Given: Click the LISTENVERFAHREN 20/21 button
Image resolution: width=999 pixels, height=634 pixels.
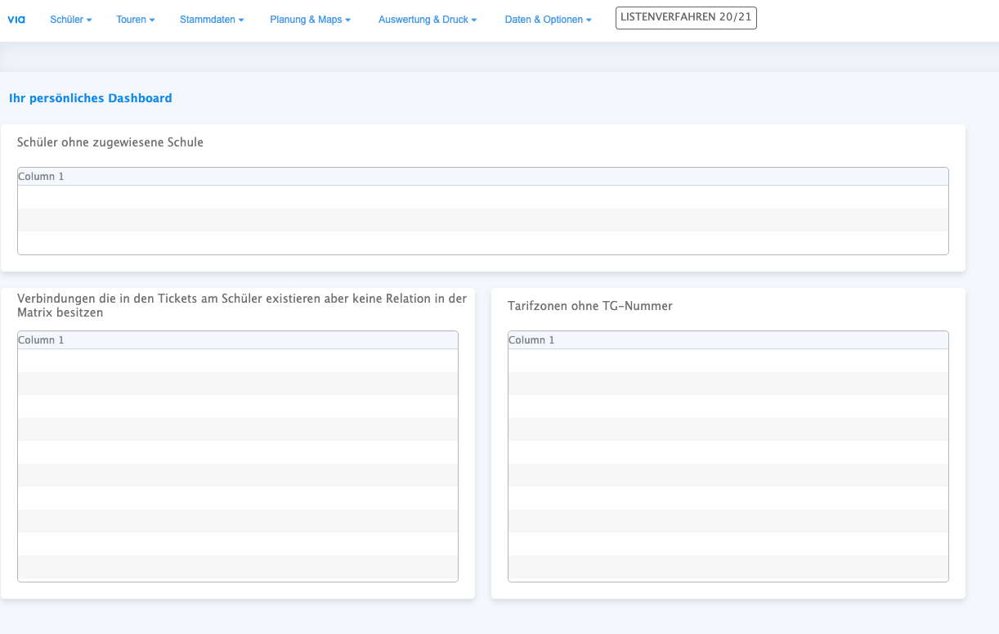Looking at the screenshot, I should (x=685, y=17).
